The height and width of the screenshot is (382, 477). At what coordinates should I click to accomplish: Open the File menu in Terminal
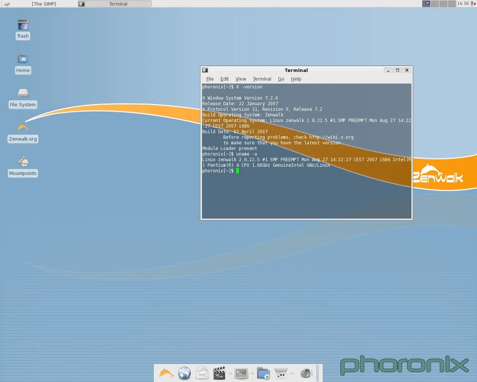(x=210, y=79)
